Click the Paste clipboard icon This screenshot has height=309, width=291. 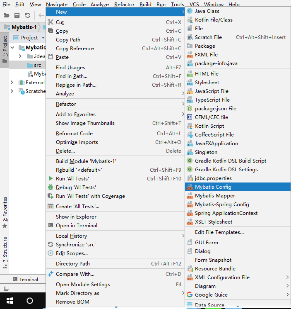51,57
